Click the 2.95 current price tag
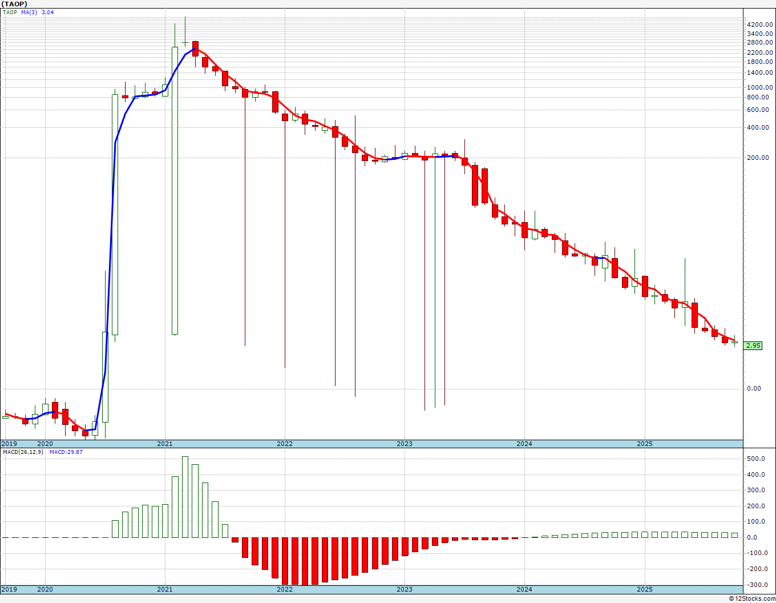776x603 pixels. click(x=753, y=345)
